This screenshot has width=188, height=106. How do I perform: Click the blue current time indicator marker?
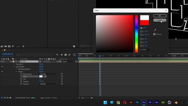tap(100, 56)
